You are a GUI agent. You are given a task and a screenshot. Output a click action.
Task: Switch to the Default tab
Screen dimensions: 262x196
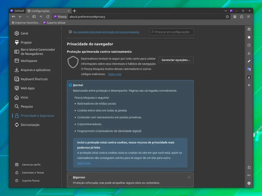pyautogui.click(x=17, y=11)
